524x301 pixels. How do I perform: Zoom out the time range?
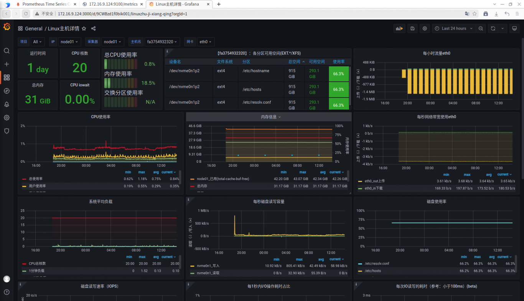(x=481, y=28)
